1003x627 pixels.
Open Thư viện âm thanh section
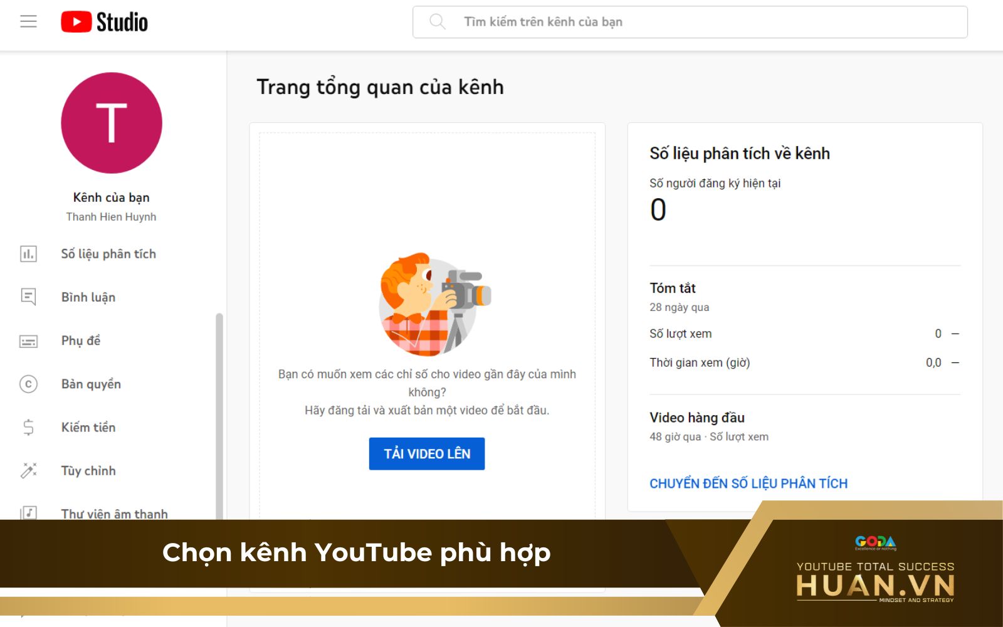coord(114,514)
